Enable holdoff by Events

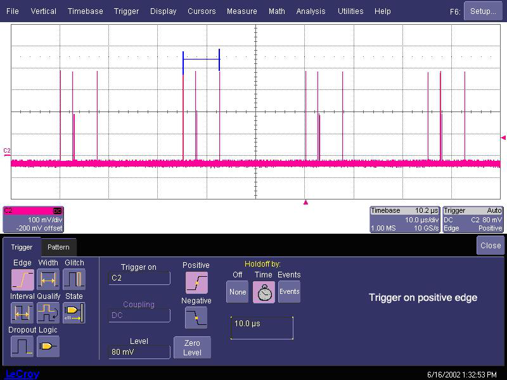pyautogui.click(x=289, y=292)
